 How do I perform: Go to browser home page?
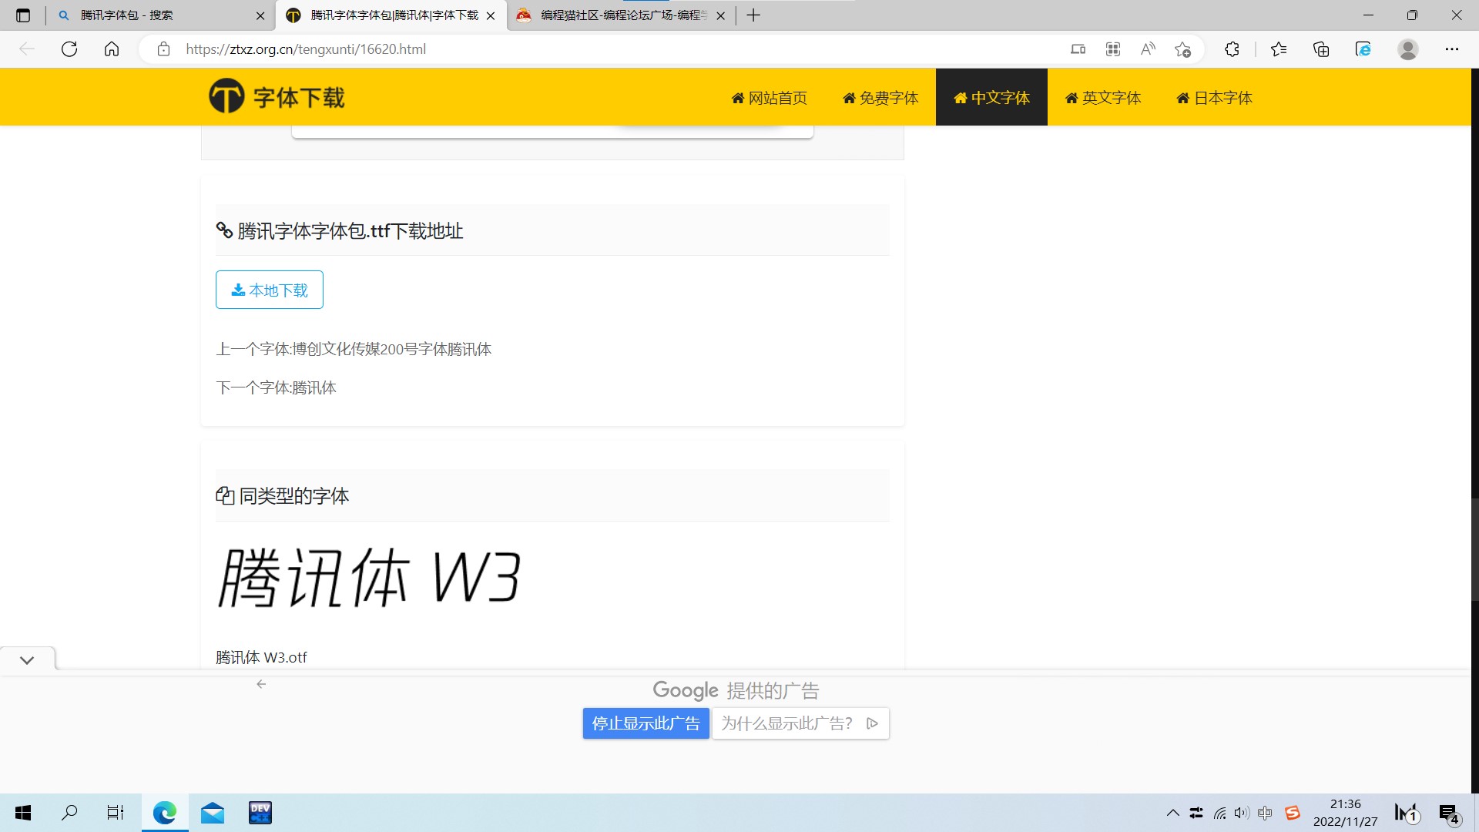tap(112, 49)
